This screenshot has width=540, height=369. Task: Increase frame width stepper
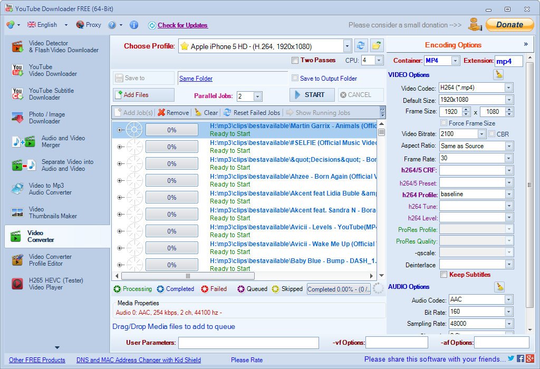click(466, 109)
